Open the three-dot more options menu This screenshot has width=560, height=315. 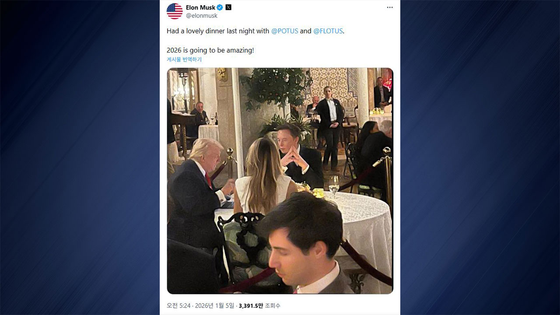pyautogui.click(x=390, y=7)
